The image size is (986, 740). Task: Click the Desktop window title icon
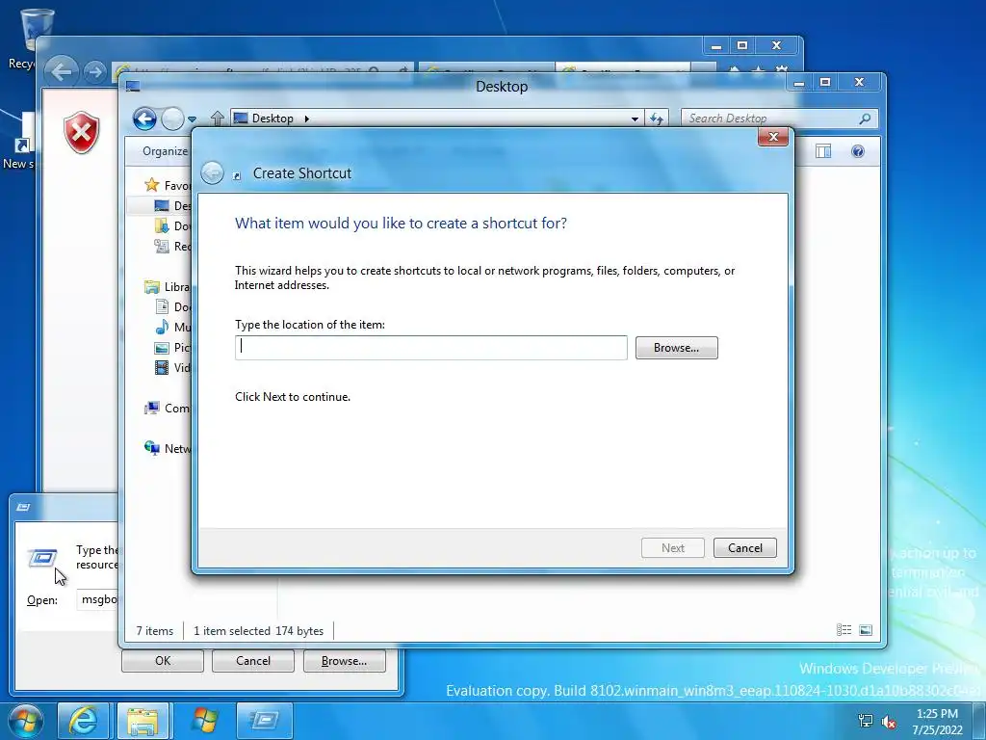pyautogui.click(x=133, y=86)
